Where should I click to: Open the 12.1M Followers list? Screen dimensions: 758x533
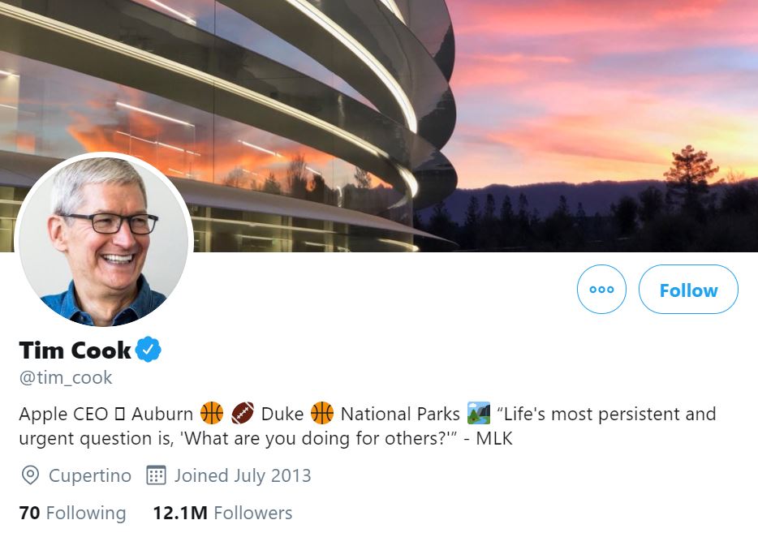222,513
